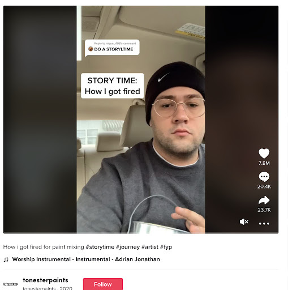Open the Worship Instrumental sound page
288x290 pixels.
(86, 259)
